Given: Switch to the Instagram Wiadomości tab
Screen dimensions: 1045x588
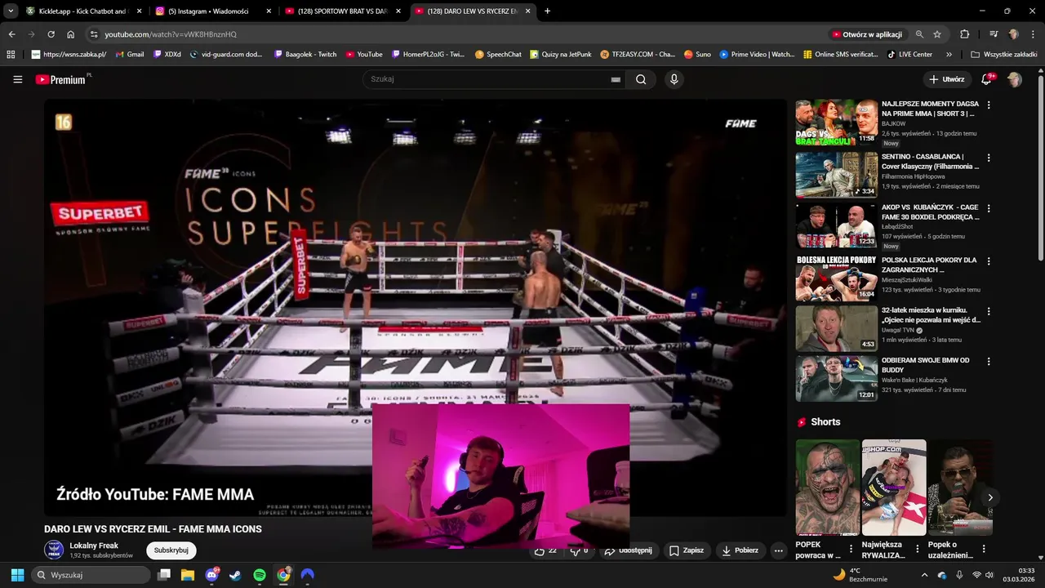Looking at the screenshot, I should 213,11.
